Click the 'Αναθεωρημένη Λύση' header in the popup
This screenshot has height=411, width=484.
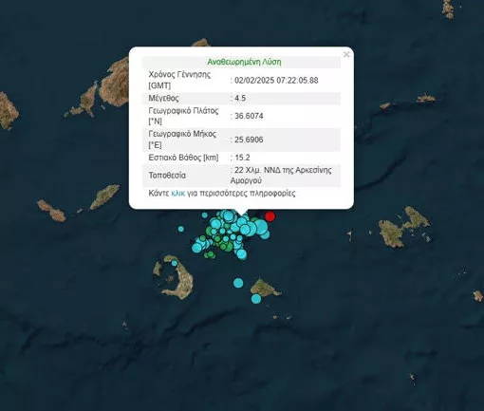pos(244,62)
